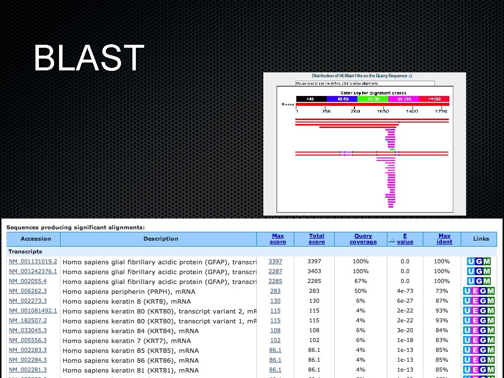This screenshot has height=378, width=504.
Task: Open accession NM_002284.3 for keratin 86
Action: coord(28,360)
